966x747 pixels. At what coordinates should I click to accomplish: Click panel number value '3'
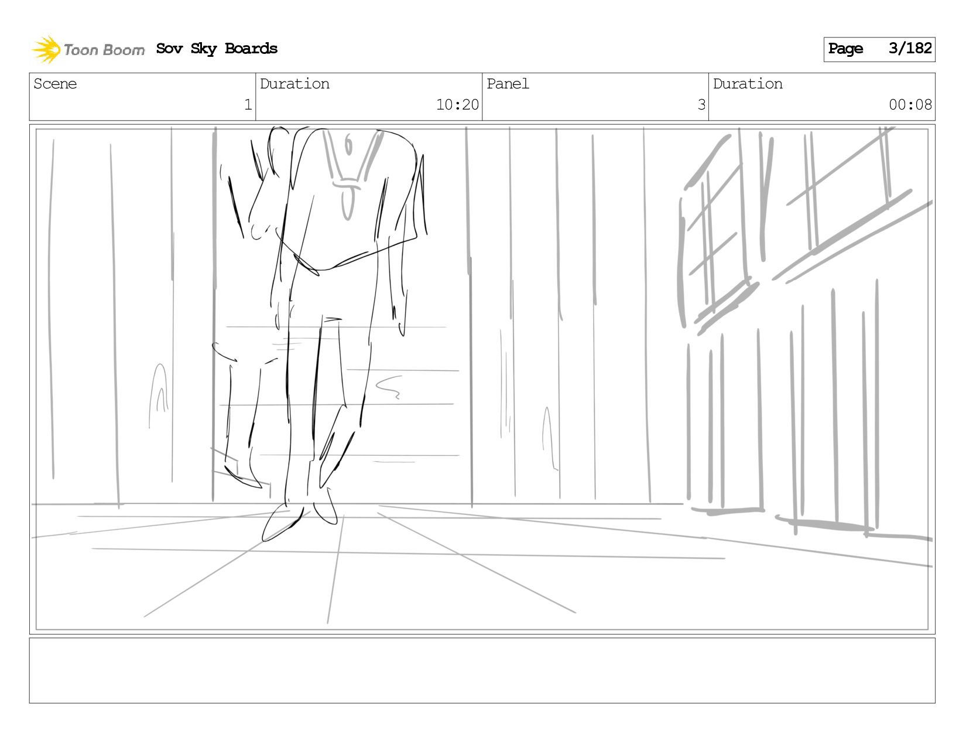(701, 105)
